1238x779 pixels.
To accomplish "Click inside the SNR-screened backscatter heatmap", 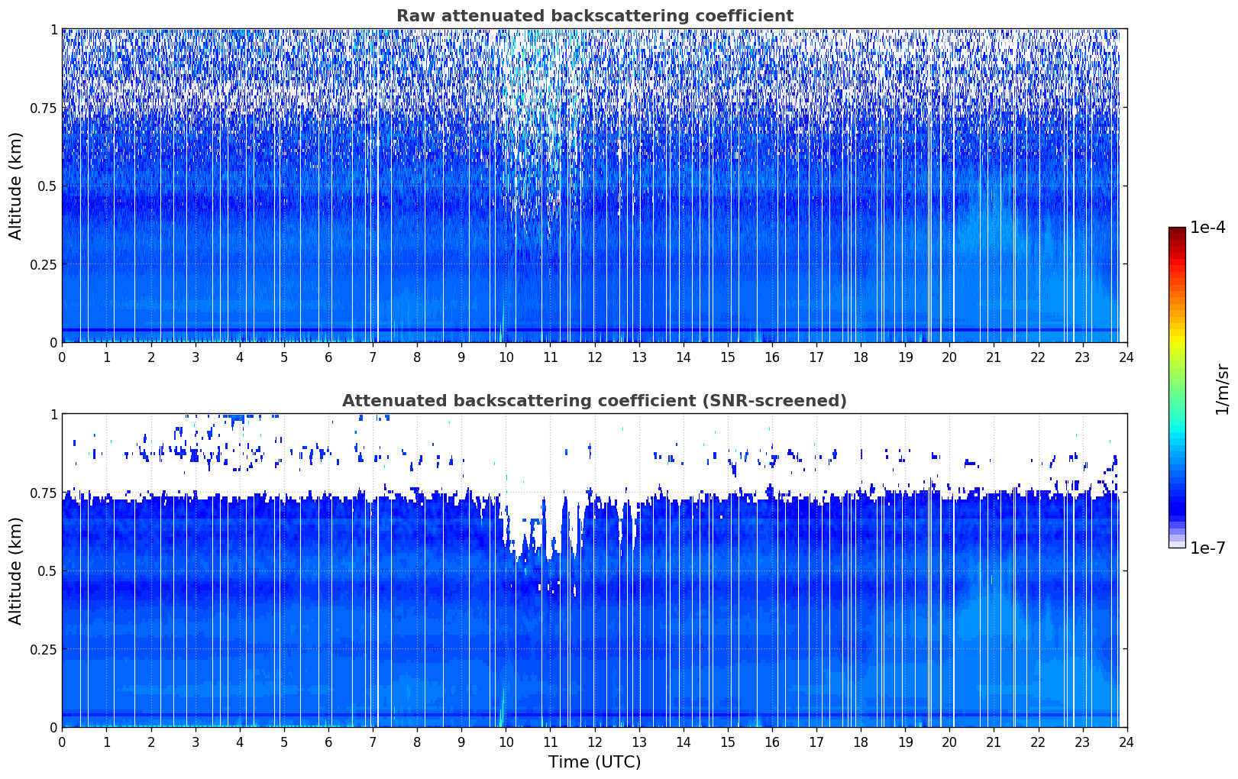I will 594,571.
